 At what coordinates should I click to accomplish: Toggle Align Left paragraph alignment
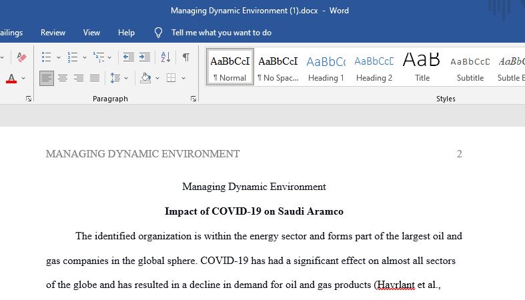click(47, 78)
